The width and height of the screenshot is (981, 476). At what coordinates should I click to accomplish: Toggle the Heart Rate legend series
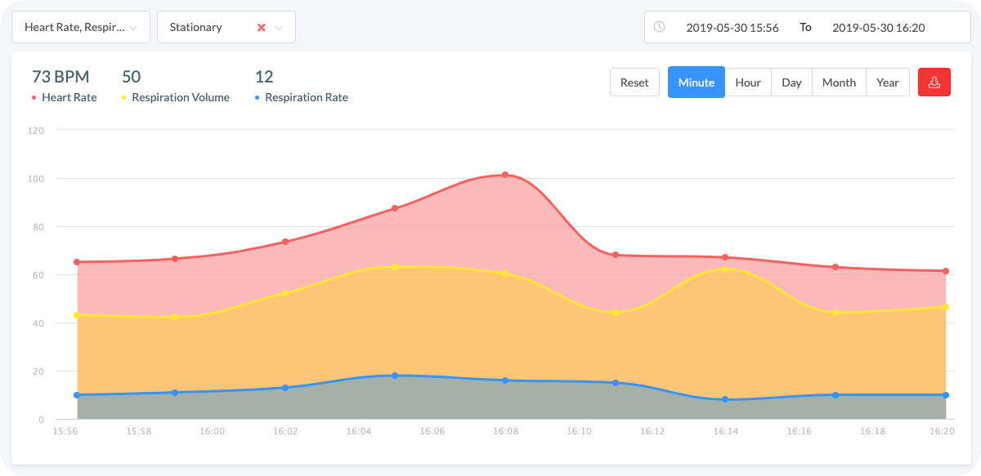click(69, 98)
